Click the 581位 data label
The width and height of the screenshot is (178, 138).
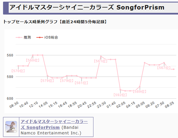81,83
